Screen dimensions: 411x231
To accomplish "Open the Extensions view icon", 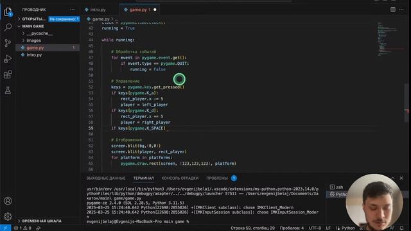I will tap(8, 74).
